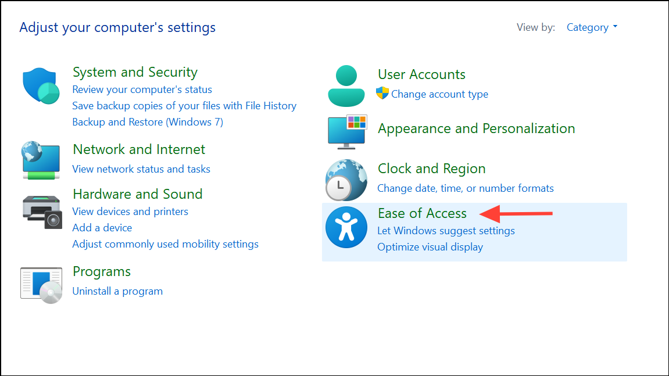
Task: Open Add a device
Action: pyautogui.click(x=102, y=227)
